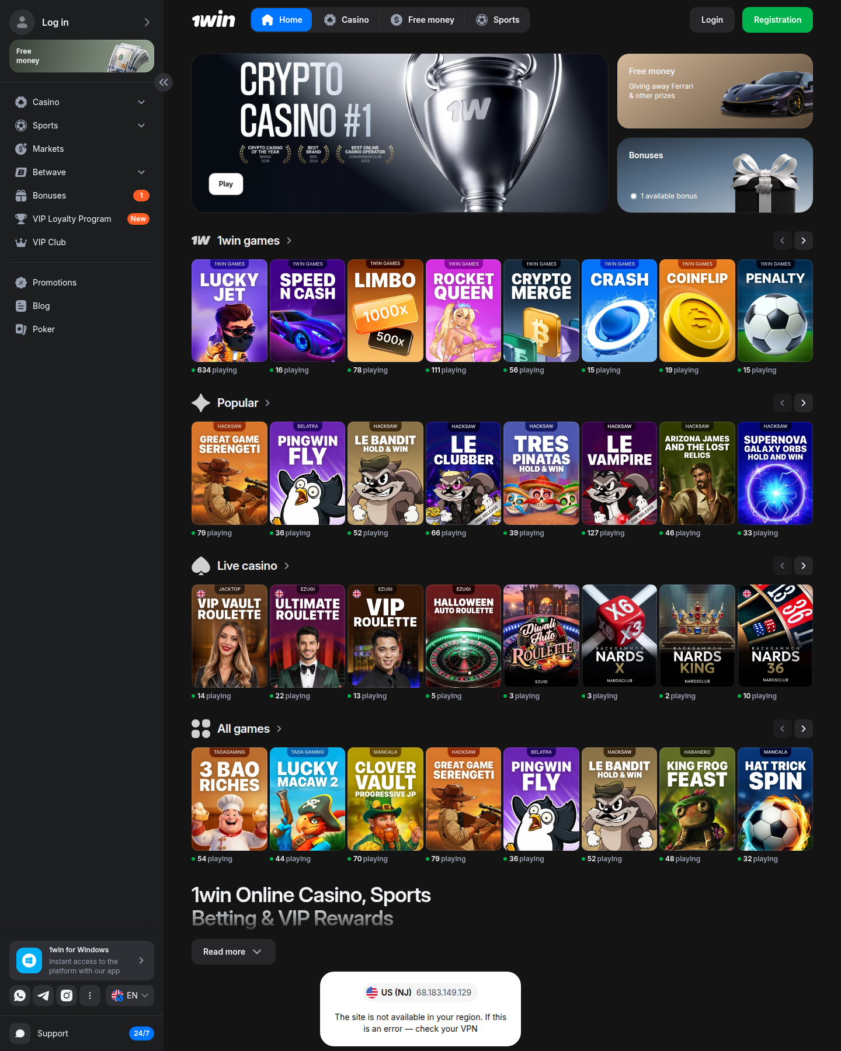The width and height of the screenshot is (841, 1051).
Task: Click the Login button in the header
Action: pyautogui.click(x=712, y=20)
